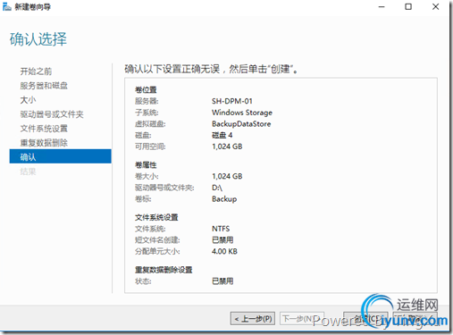
Task: Select the drive letter value D:\
Action: click(217, 188)
